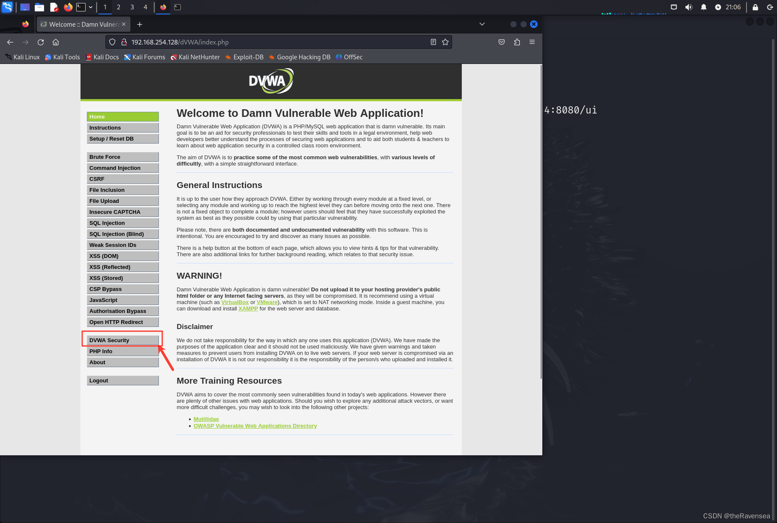Close the Welcome DVWA tab
This screenshot has height=523, width=777.
pos(124,24)
